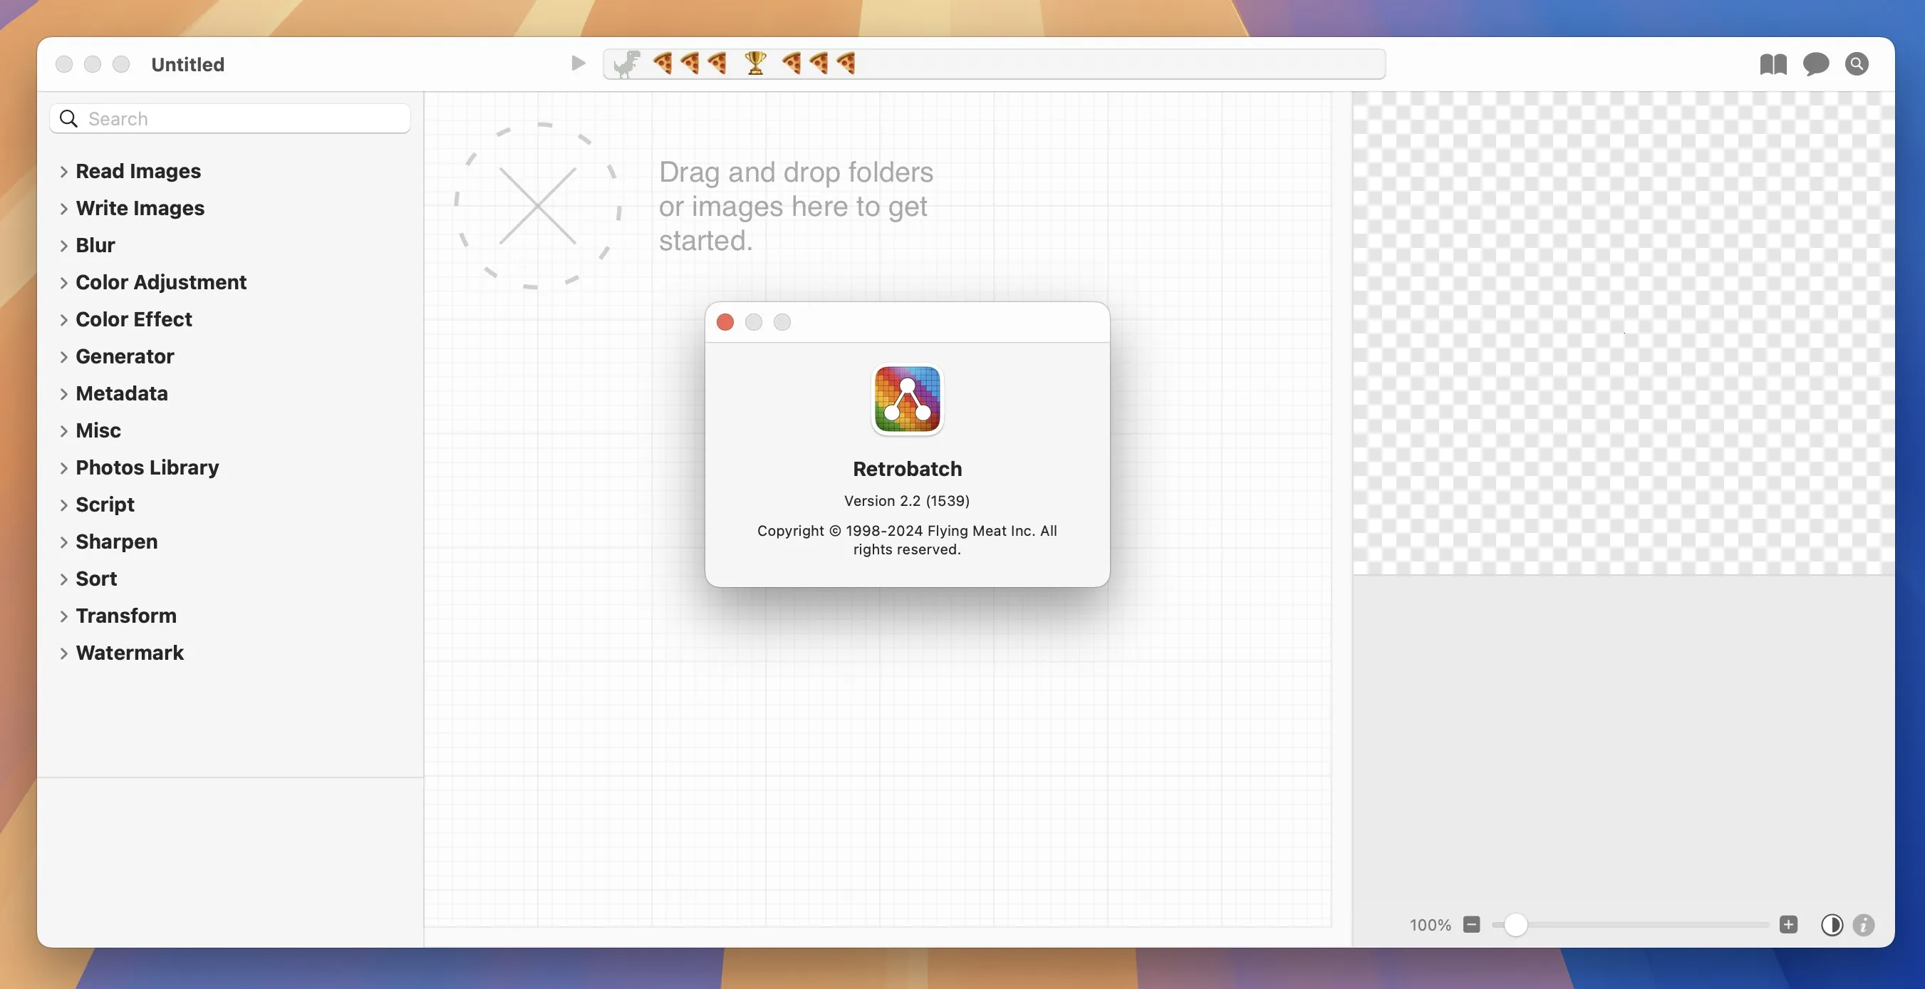Image resolution: width=1925 pixels, height=989 pixels.
Task: Expand the Generator category
Action: [64, 356]
